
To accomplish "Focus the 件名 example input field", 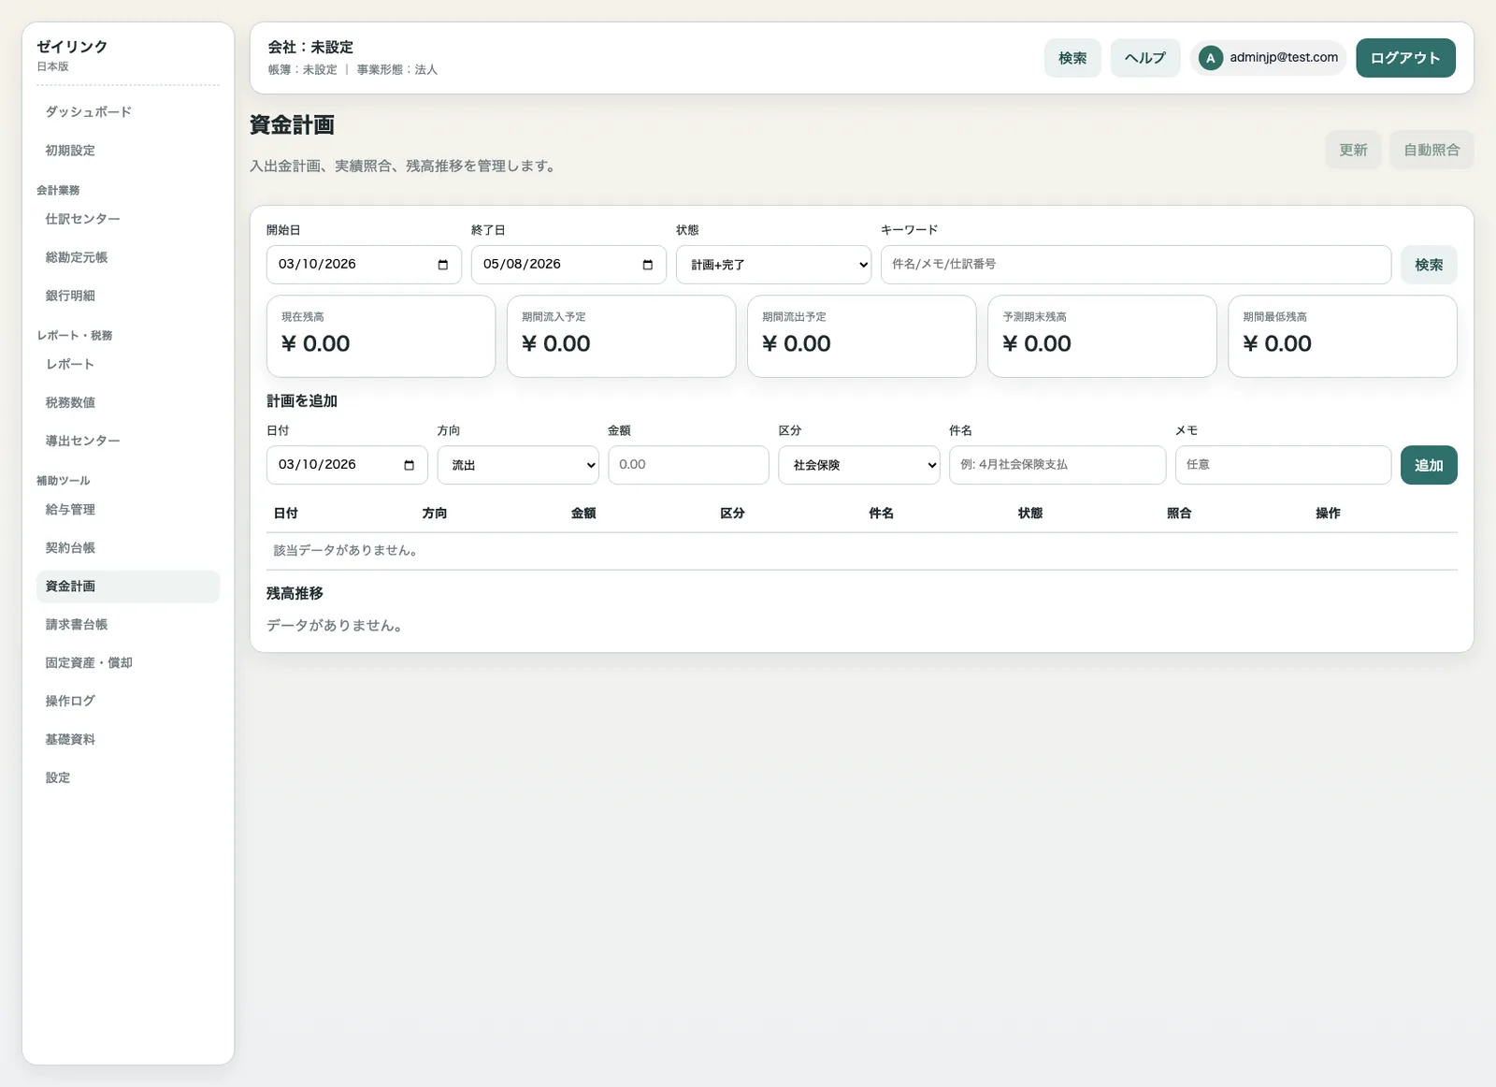I will click(x=1057, y=465).
